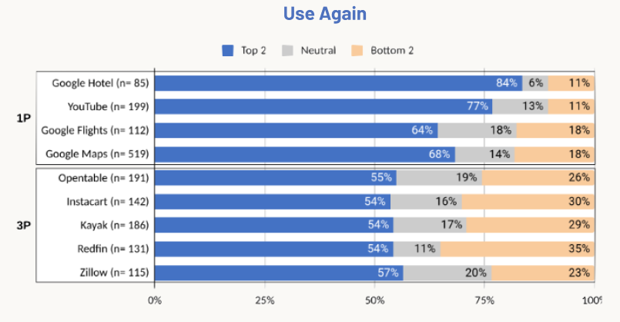Select the Opentable 55% blue bar

[x=275, y=178]
